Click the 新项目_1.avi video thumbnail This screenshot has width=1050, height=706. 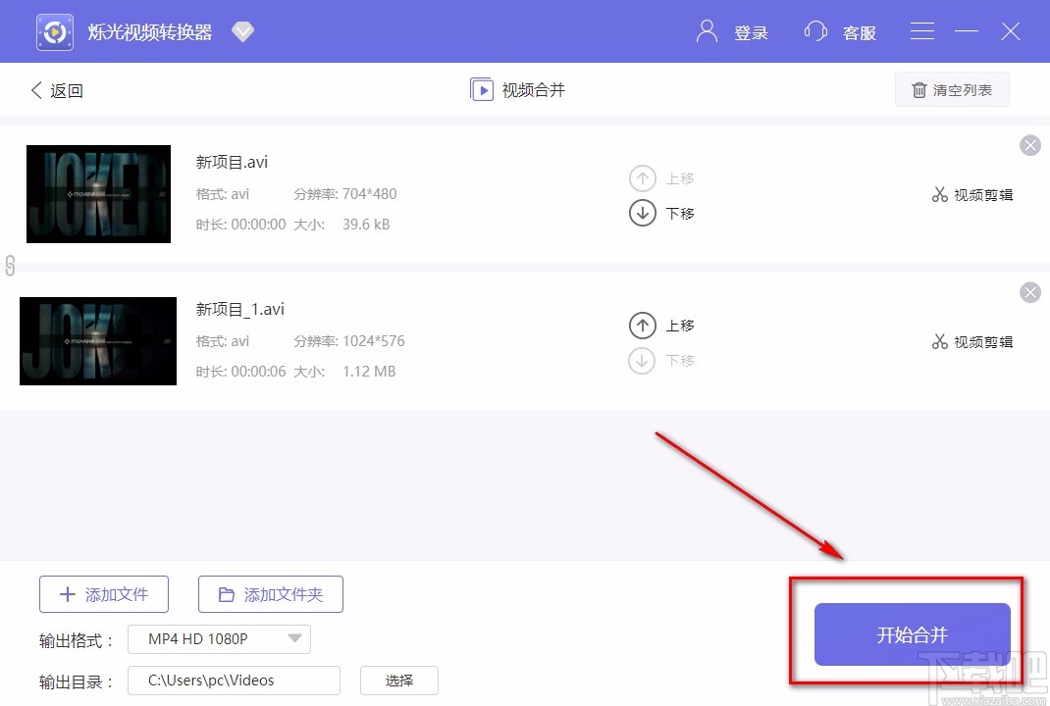[x=98, y=341]
